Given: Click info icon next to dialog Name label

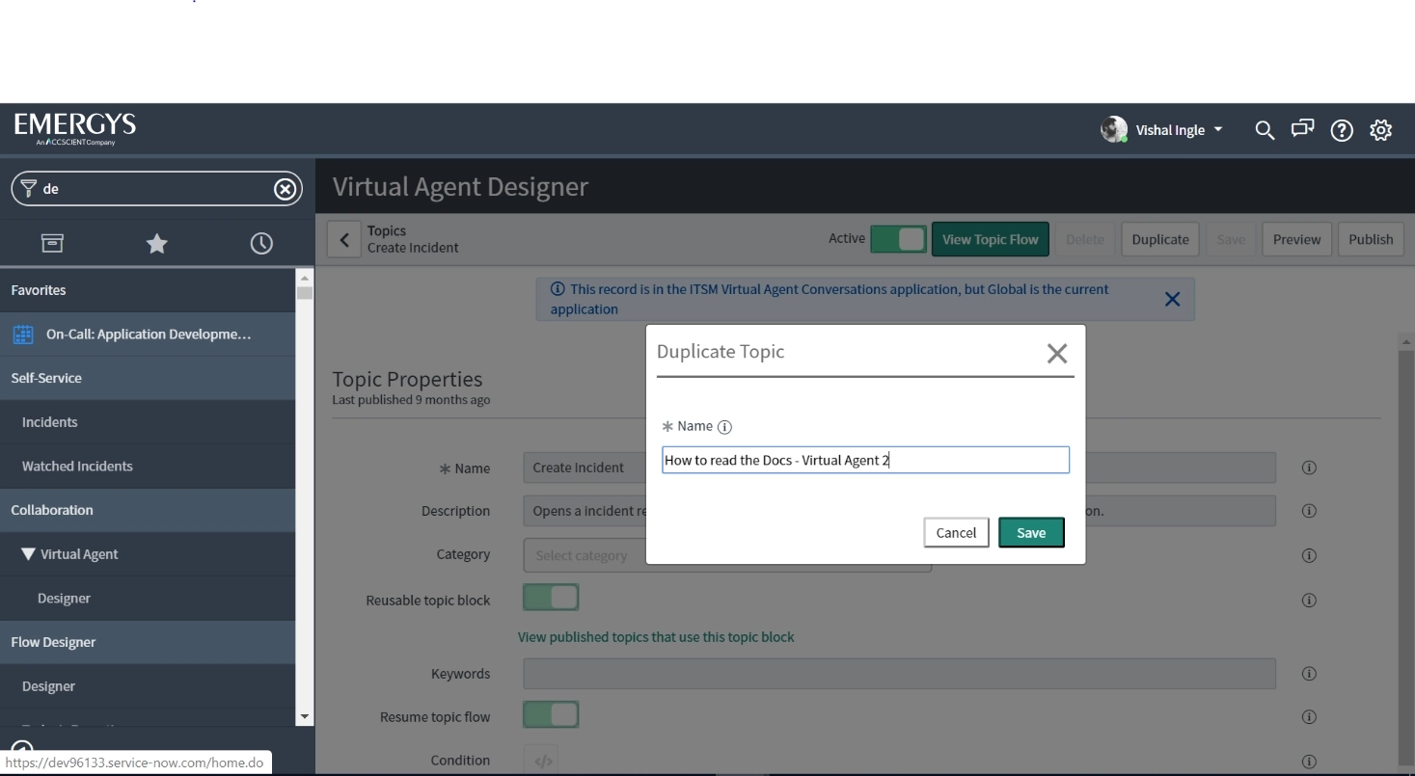Looking at the screenshot, I should pyautogui.click(x=724, y=427).
